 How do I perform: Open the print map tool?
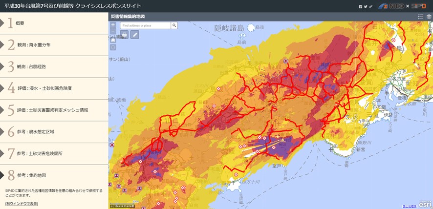(124, 34)
